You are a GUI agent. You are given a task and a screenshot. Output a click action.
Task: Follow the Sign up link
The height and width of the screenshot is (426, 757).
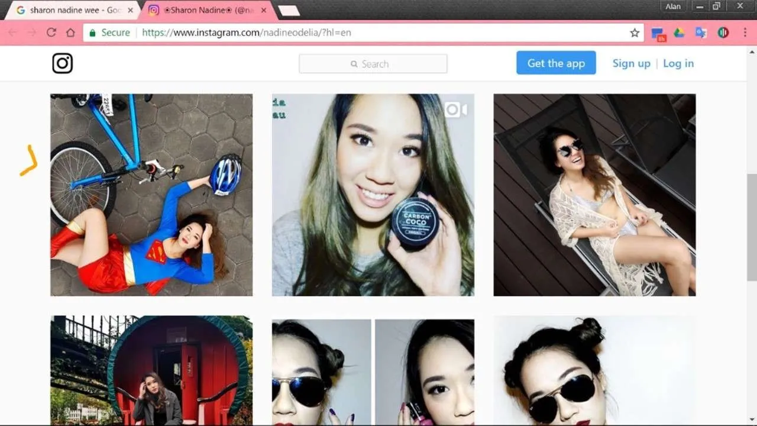(631, 63)
